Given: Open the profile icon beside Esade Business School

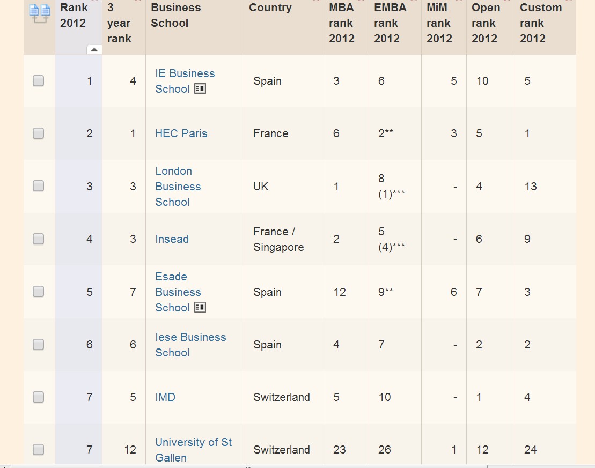Looking at the screenshot, I should pyautogui.click(x=200, y=308).
